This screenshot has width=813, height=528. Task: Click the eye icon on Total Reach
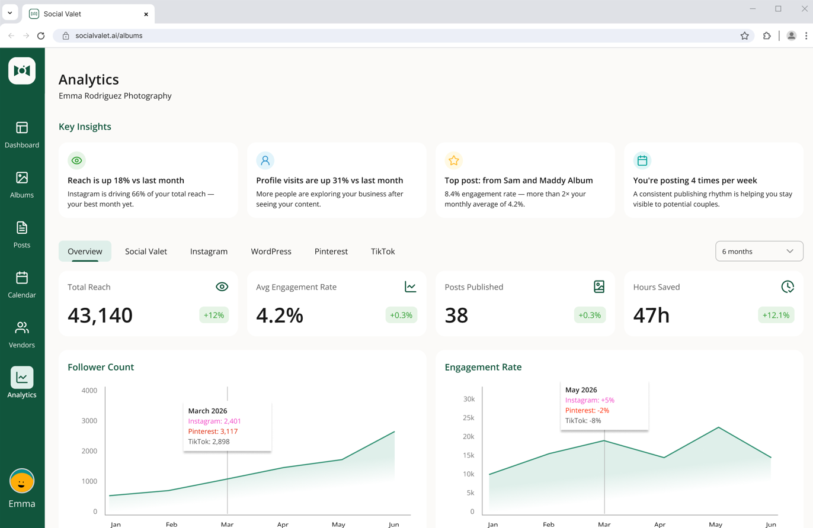tap(222, 287)
